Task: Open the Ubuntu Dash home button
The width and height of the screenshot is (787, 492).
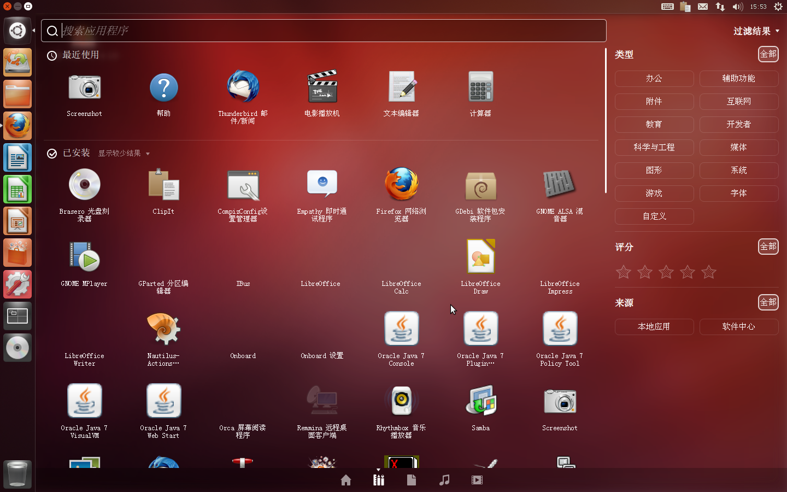Action: pyautogui.click(x=17, y=31)
